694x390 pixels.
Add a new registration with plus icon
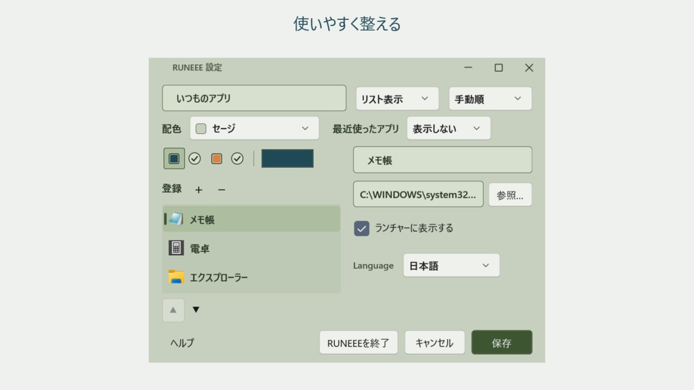(x=199, y=190)
